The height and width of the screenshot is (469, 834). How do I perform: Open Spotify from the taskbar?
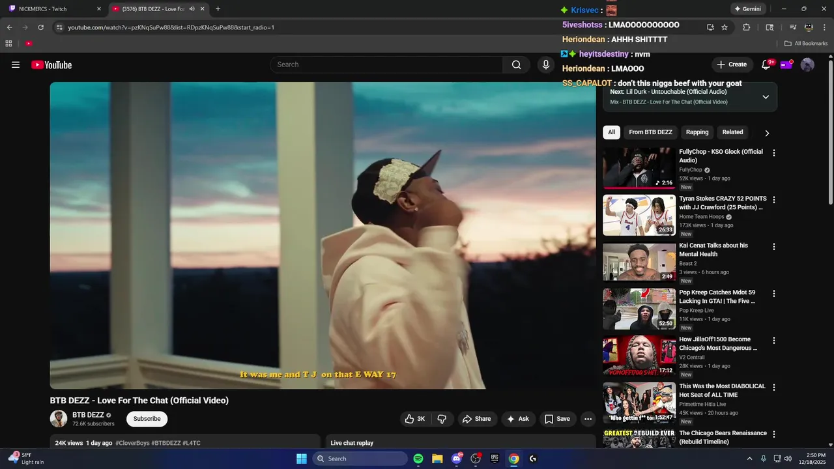coord(418,459)
